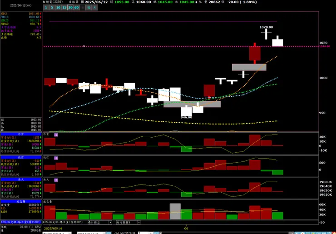Click the 外資 holdings value 18886396
This screenshot has width=336, height=234.
(34, 141)
